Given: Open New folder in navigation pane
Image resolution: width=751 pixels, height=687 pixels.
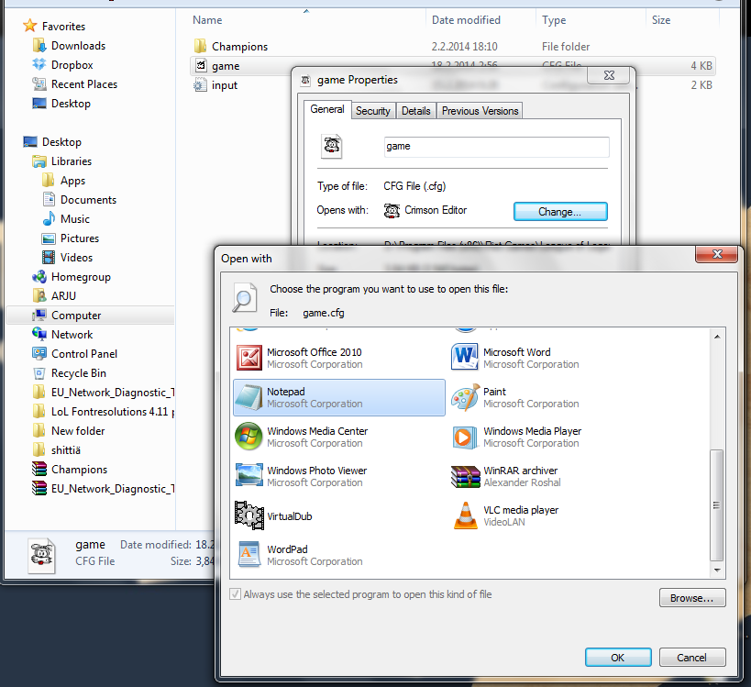Looking at the screenshot, I should point(78,431).
